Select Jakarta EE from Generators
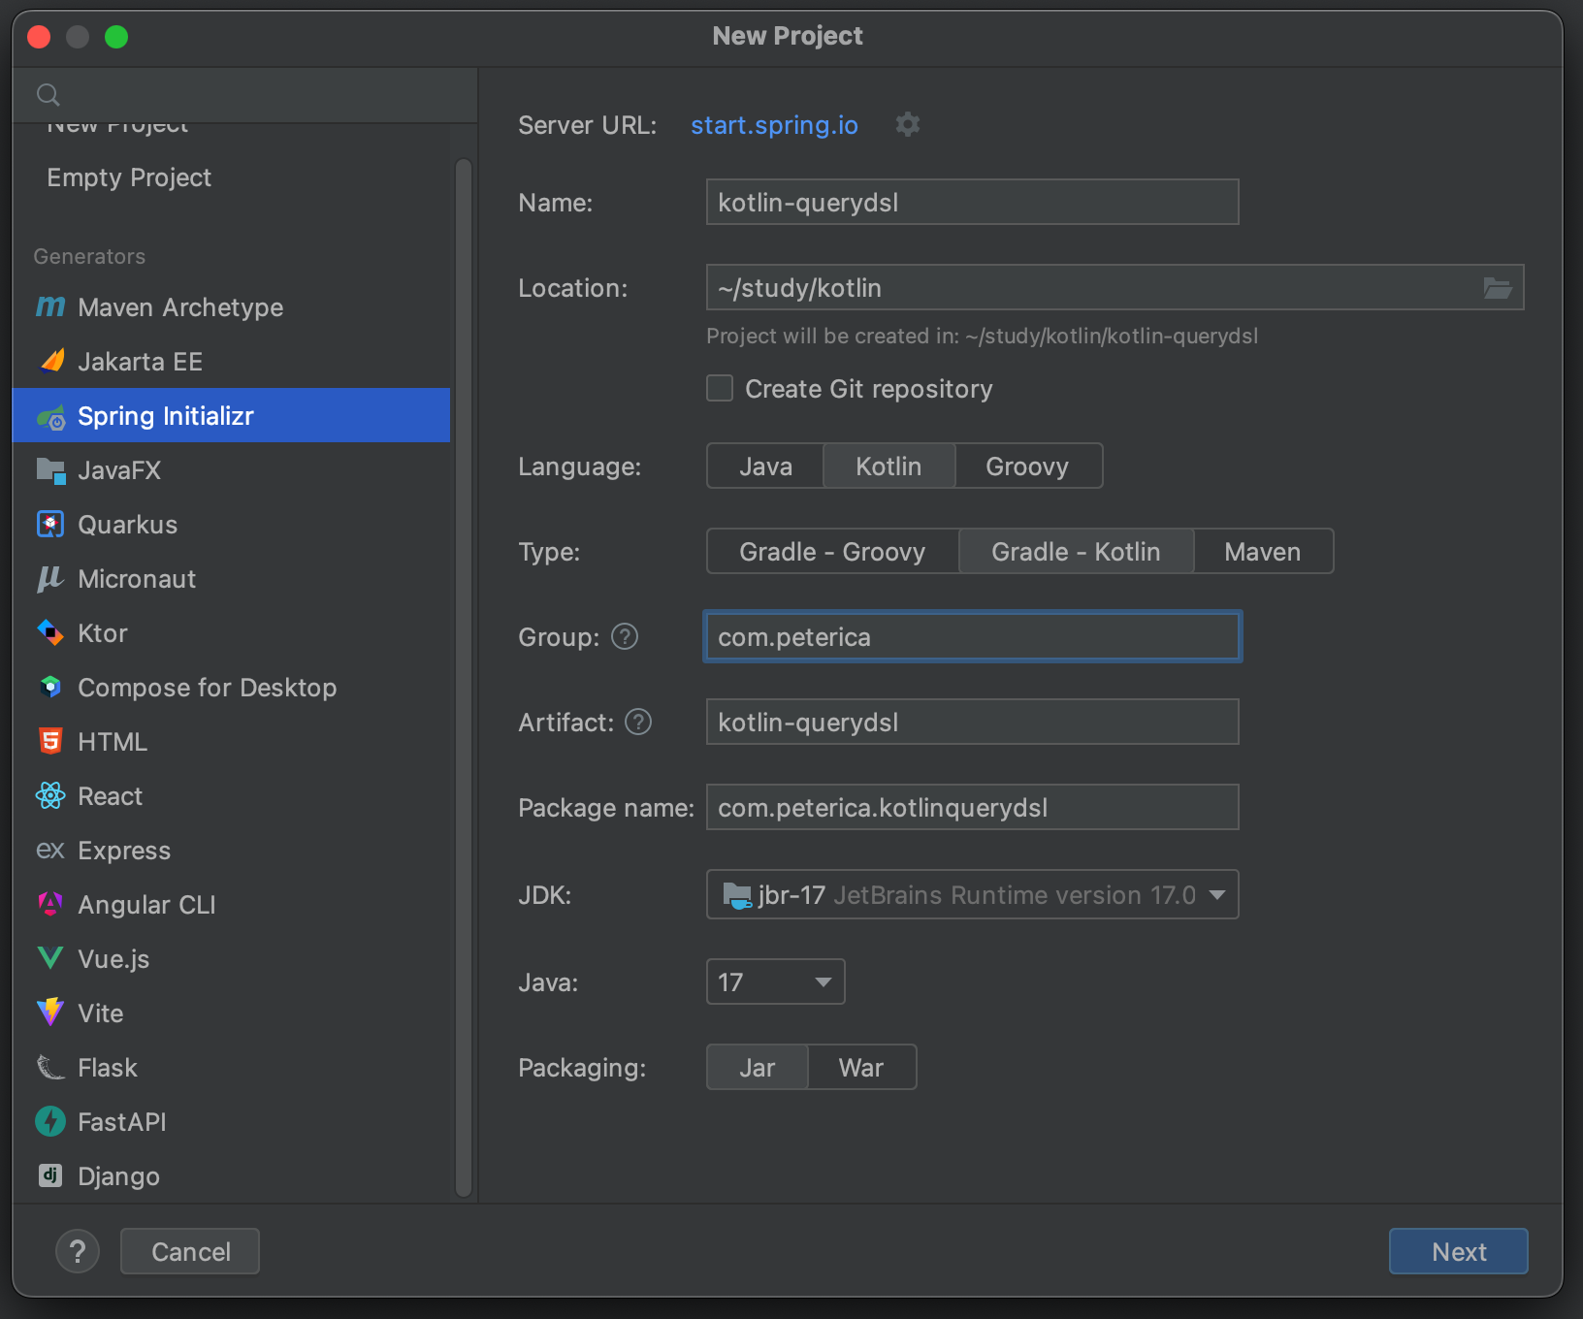Viewport: 1583px width, 1319px height. pyautogui.click(x=231, y=362)
